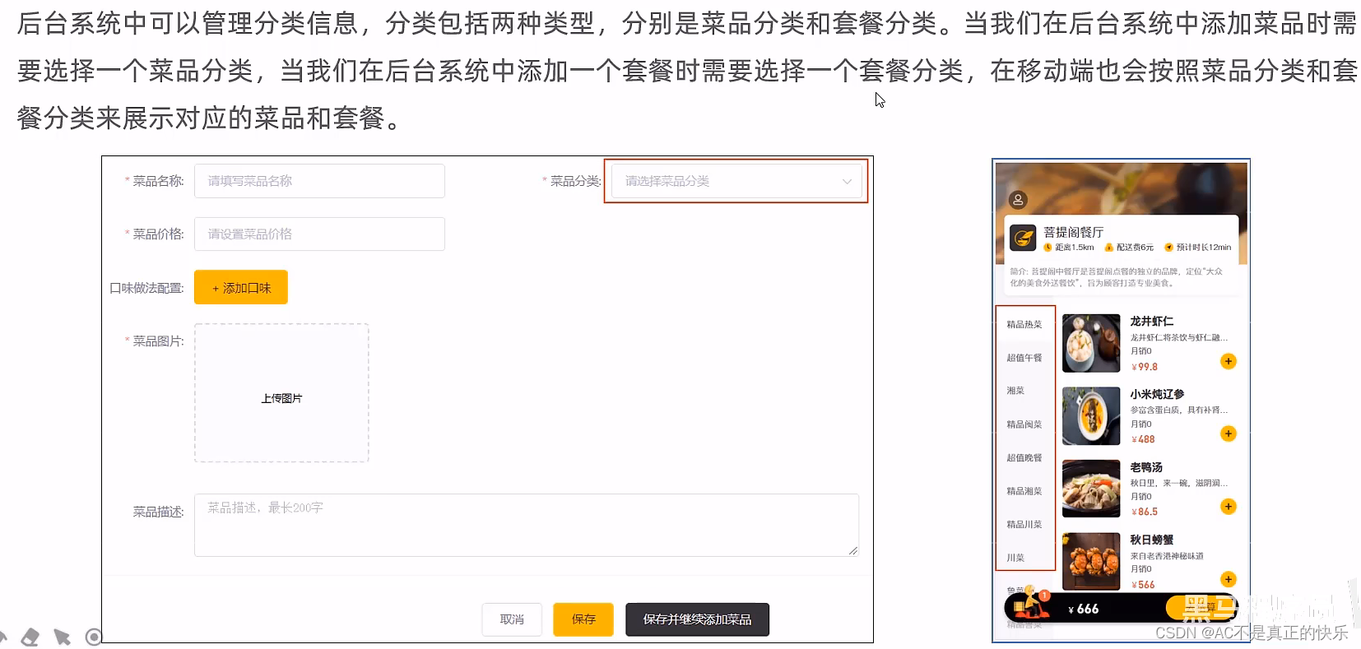The image size is (1361, 649).
Task: Click the yellow 保存 button
Action: click(583, 619)
